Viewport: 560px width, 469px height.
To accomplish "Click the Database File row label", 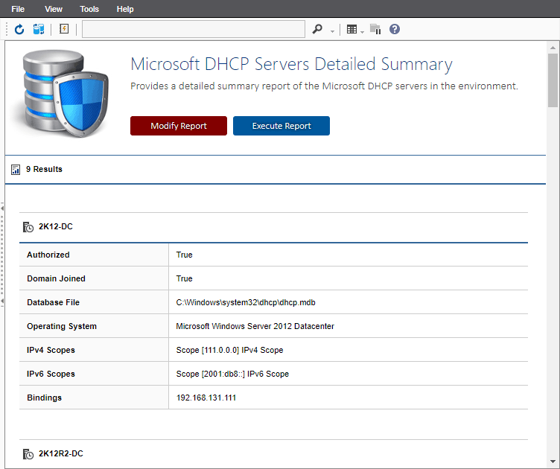I will point(53,303).
